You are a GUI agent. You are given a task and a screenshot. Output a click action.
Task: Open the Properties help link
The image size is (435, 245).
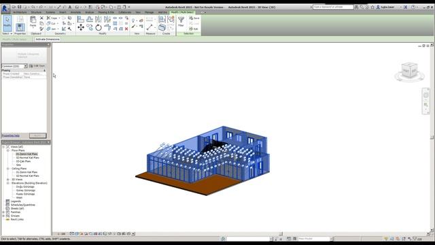11,135
